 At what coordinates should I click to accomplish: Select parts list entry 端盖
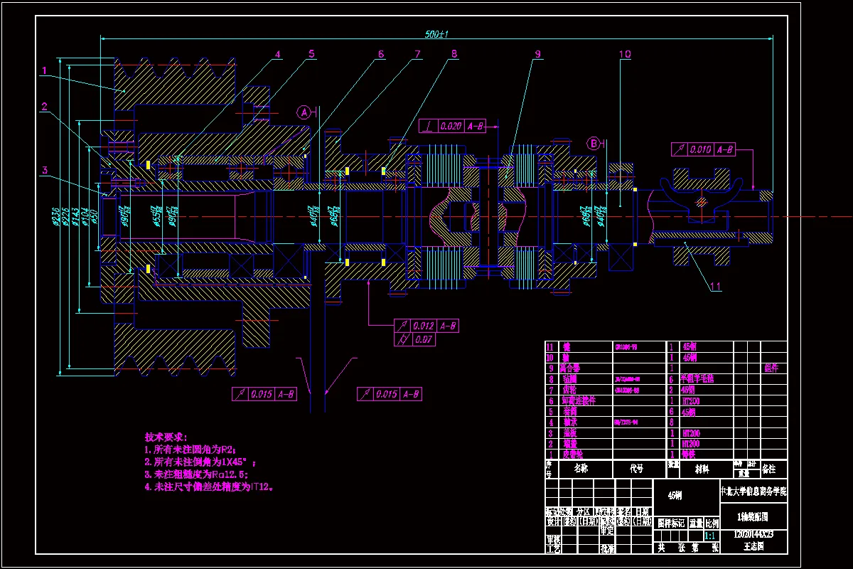[x=570, y=444]
